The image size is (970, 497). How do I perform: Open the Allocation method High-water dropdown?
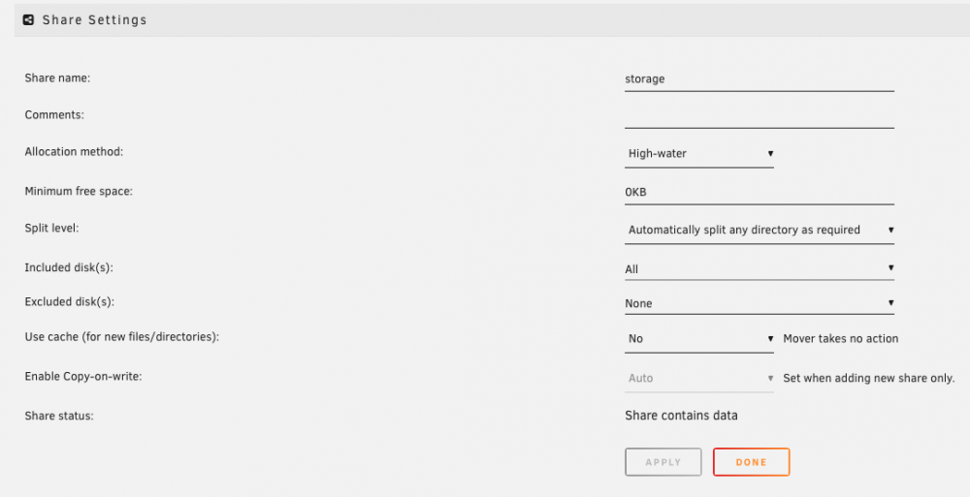[699, 154]
